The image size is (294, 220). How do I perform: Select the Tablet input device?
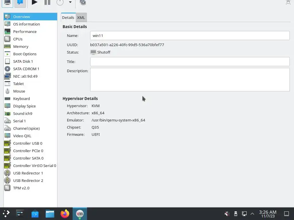(x=30, y=84)
